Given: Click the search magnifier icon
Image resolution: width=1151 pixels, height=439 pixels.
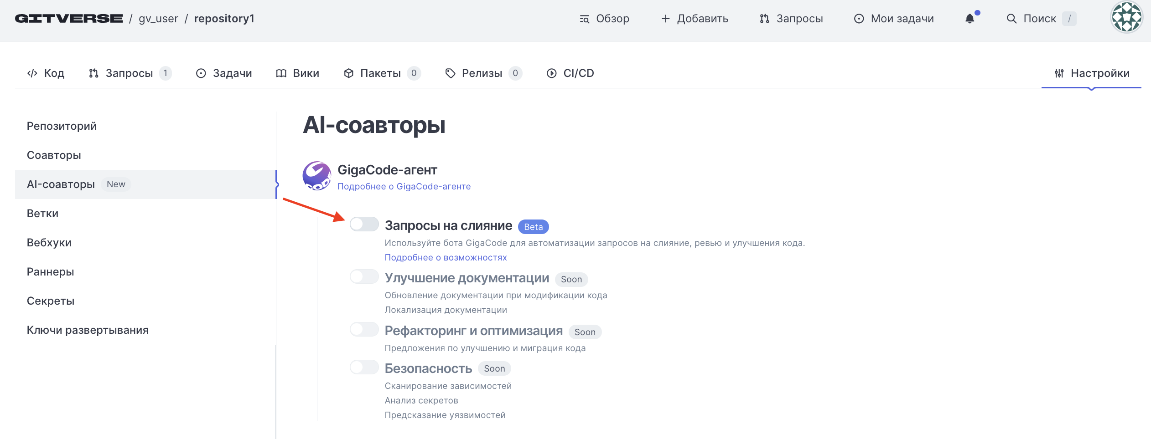Looking at the screenshot, I should tap(1011, 19).
